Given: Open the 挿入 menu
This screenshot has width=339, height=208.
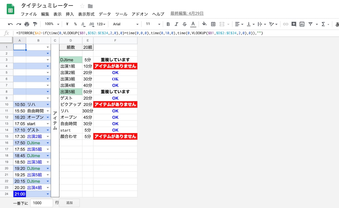Looking at the screenshot, I should point(70,14).
